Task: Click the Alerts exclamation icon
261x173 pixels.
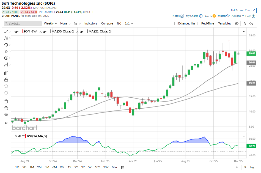Action: pyautogui.click(x=214, y=16)
